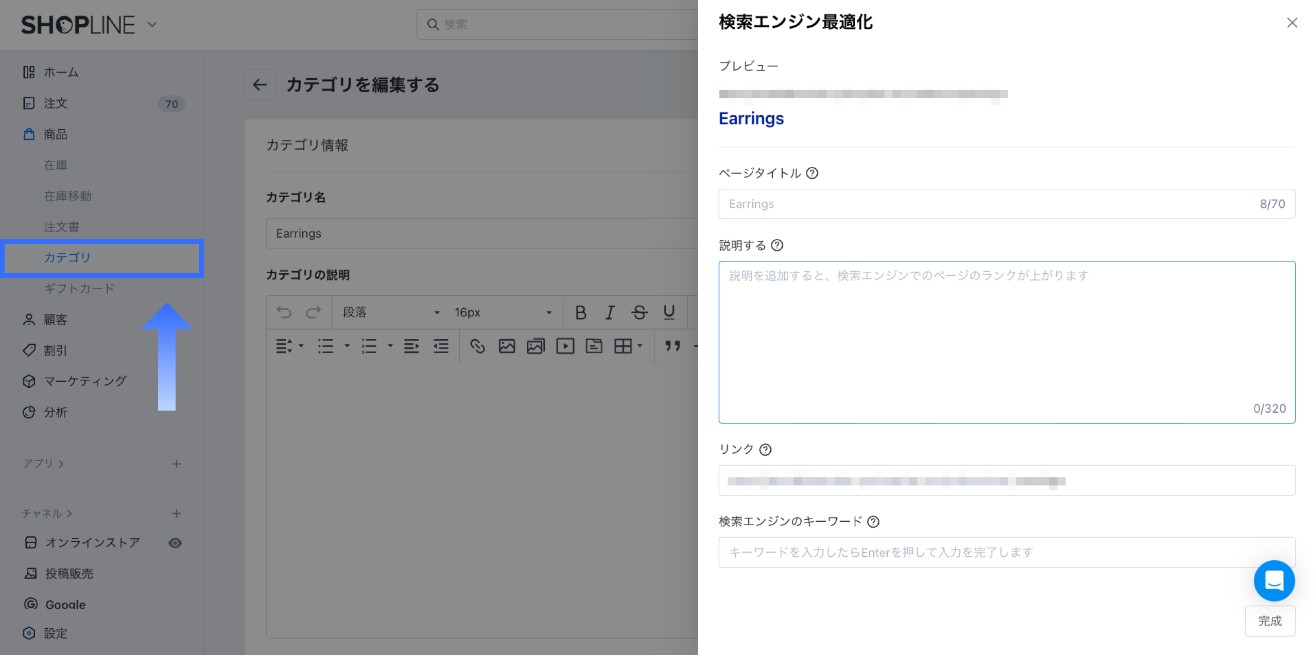The width and height of the screenshot is (1313, 655).
Task: Insert a bulleted list
Action: (325, 346)
